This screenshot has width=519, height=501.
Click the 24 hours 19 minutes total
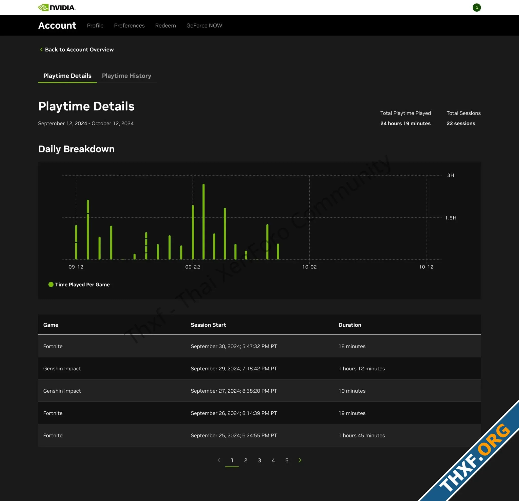coord(405,123)
